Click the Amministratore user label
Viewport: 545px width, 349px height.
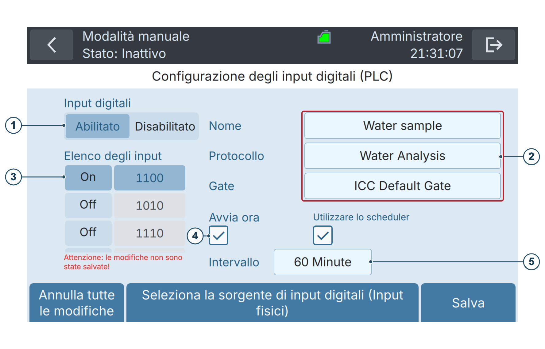click(x=416, y=36)
